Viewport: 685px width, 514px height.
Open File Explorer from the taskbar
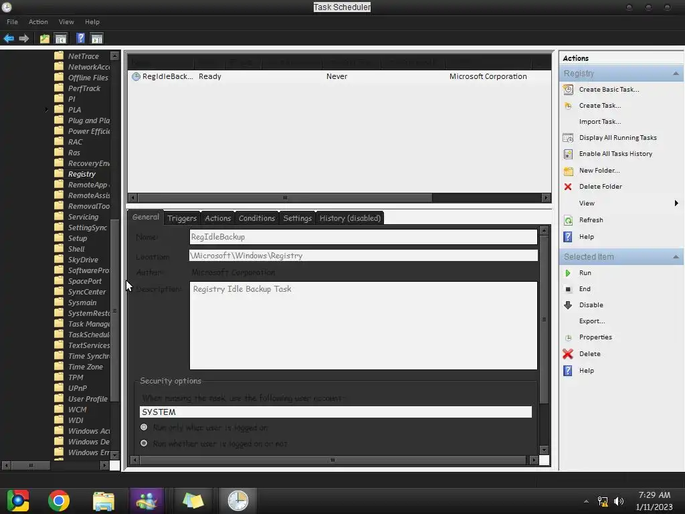[104, 501]
